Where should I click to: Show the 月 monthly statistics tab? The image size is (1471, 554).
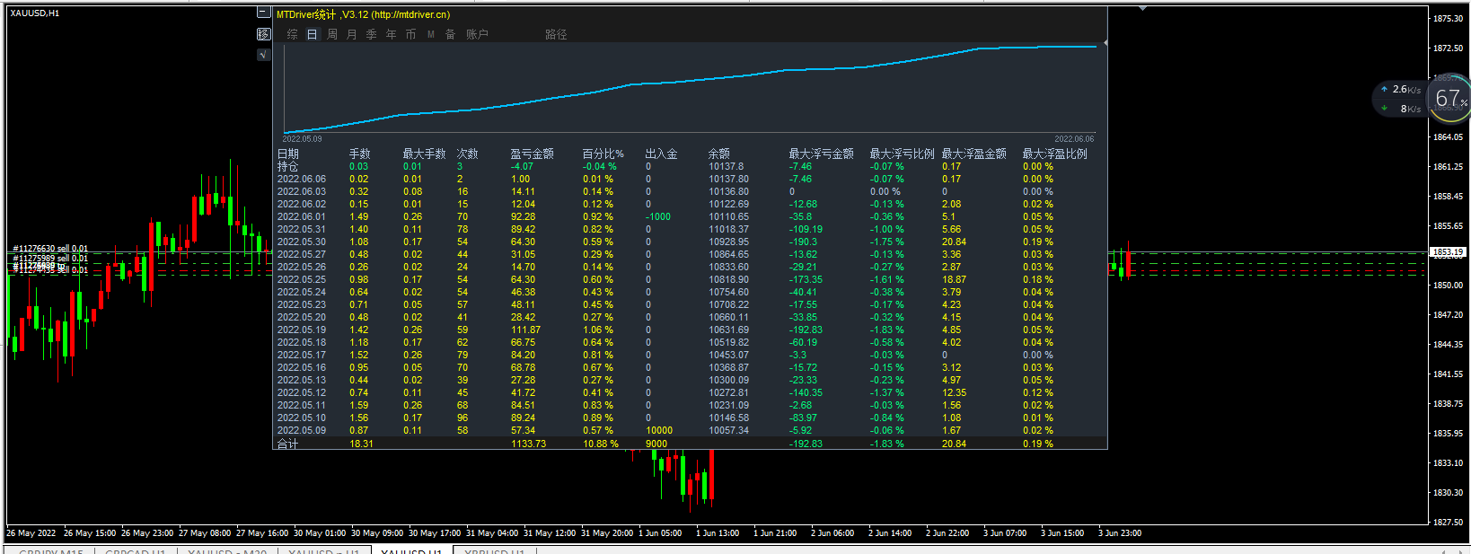[352, 34]
